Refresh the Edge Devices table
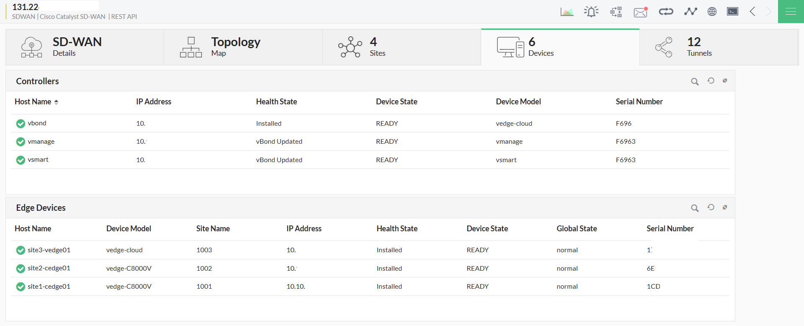The width and height of the screenshot is (804, 326). [711, 207]
